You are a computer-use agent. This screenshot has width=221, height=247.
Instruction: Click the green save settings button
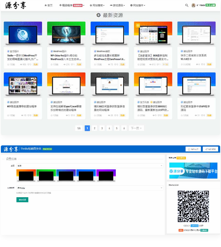pyautogui.click(x=22, y=200)
